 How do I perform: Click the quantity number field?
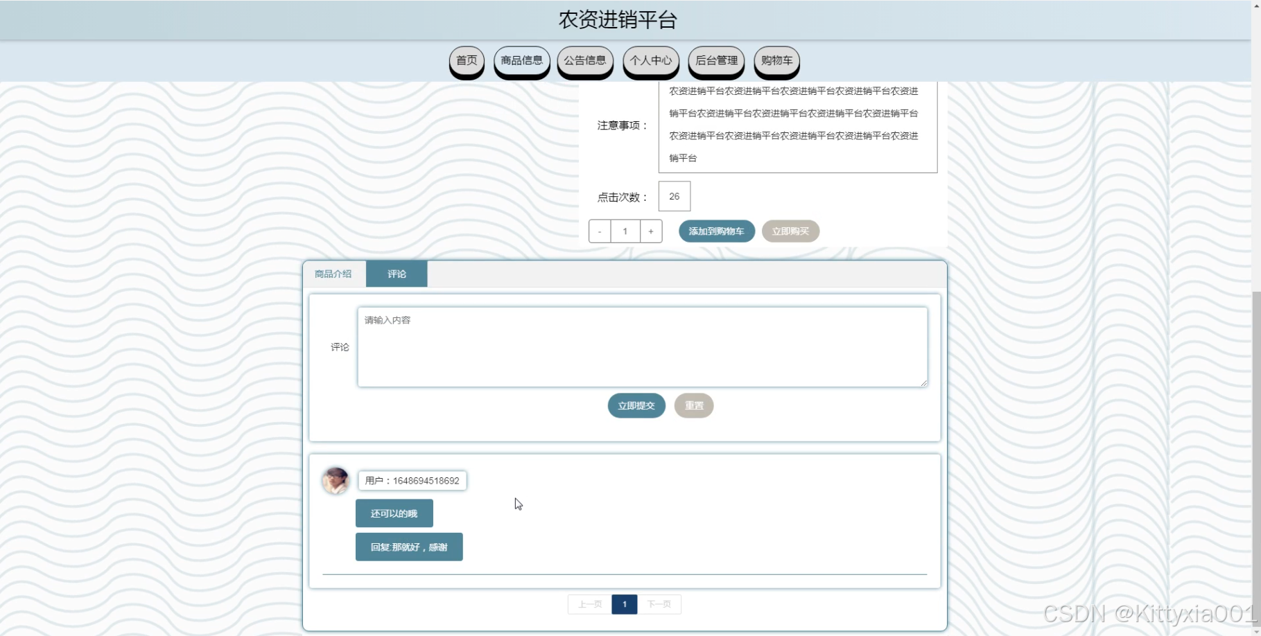pos(625,231)
